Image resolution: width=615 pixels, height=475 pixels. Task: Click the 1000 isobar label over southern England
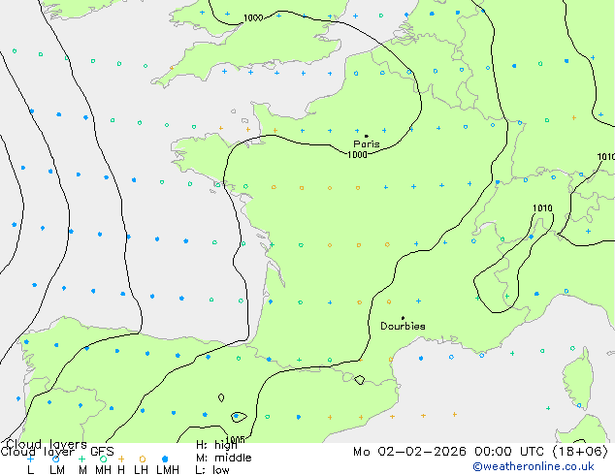[253, 18]
